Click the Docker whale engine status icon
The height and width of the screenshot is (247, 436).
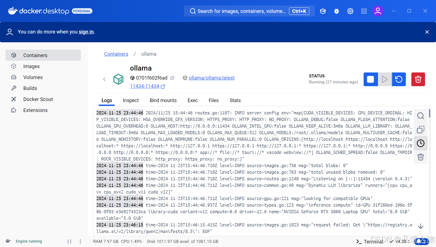point(8,241)
